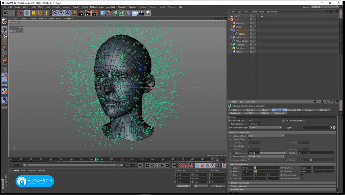The height and width of the screenshot is (195, 345).
Task: Expand the Motion Inheritance section
Action: coord(282,183)
